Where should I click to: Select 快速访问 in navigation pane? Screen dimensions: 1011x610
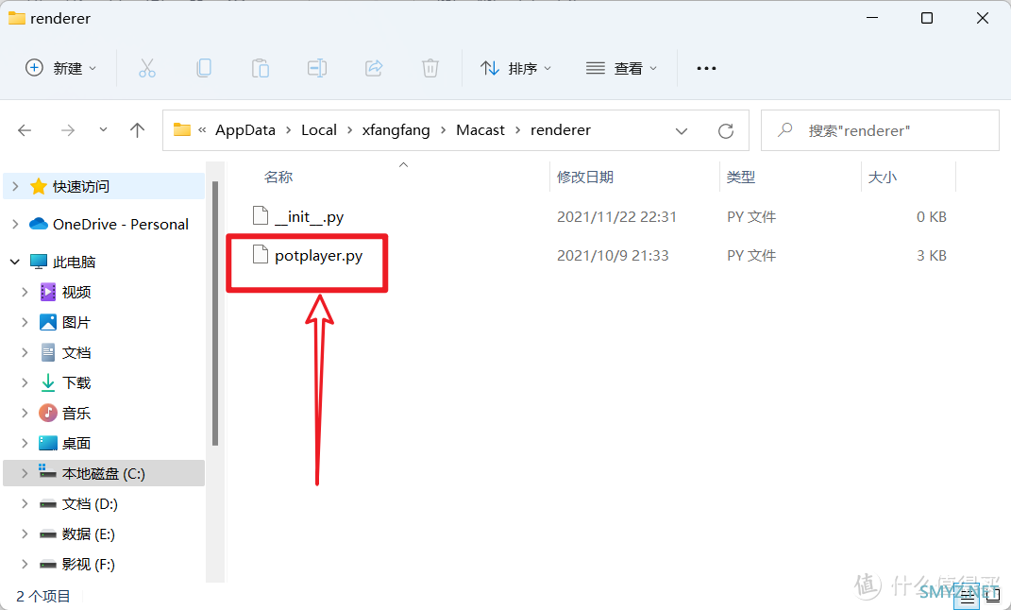coord(80,186)
